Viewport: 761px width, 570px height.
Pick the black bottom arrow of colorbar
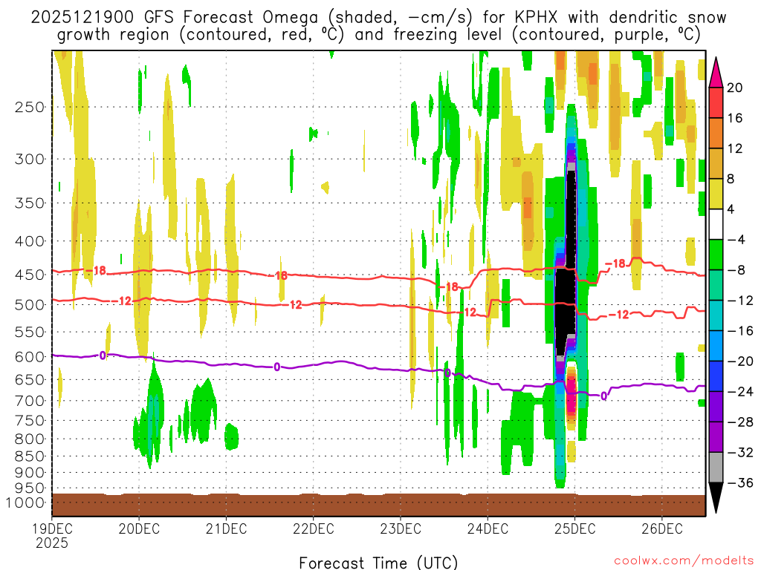(716, 497)
